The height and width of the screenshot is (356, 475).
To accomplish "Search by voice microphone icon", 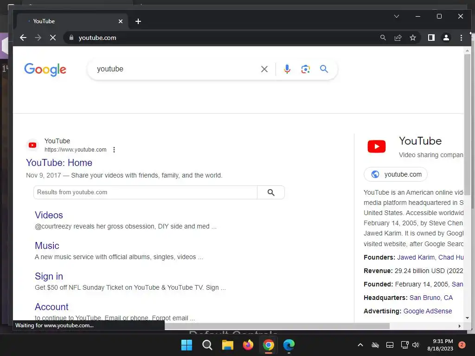I will [x=287, y=69].
